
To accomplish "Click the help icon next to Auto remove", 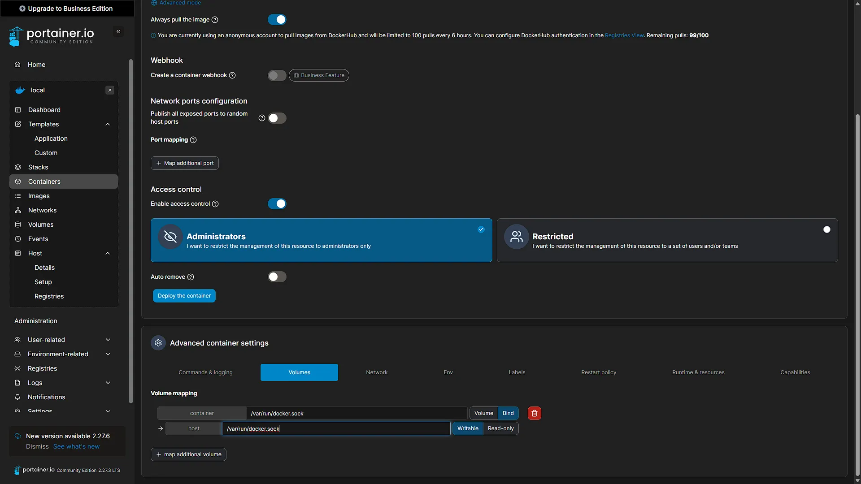I will click(191, 277).
